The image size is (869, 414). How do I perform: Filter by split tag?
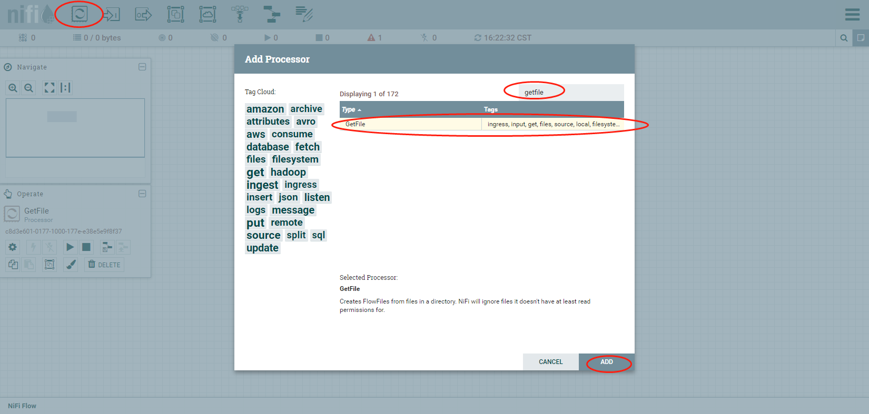296,235
